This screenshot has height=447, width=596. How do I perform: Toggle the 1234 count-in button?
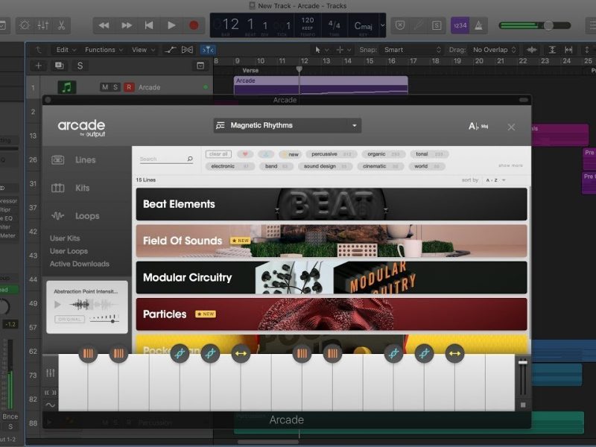tap(460, 25)
